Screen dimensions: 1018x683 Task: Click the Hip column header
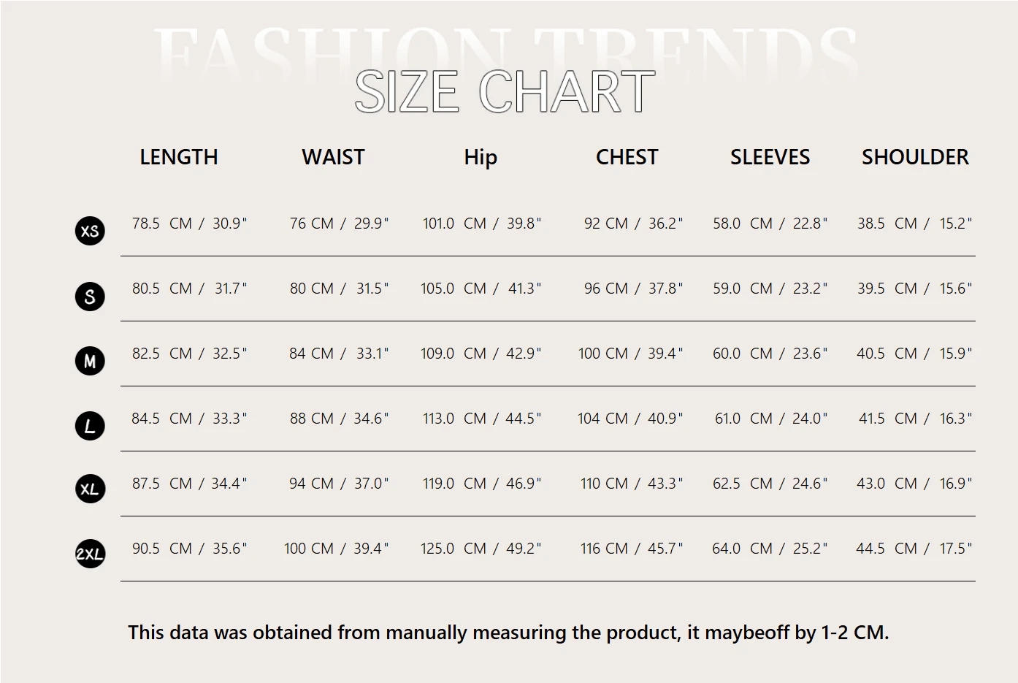[481, 158]
